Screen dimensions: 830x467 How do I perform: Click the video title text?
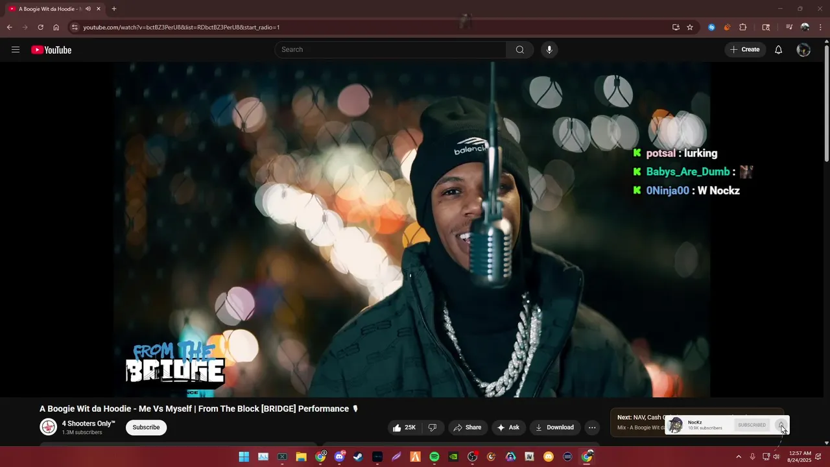click(198, 409)
